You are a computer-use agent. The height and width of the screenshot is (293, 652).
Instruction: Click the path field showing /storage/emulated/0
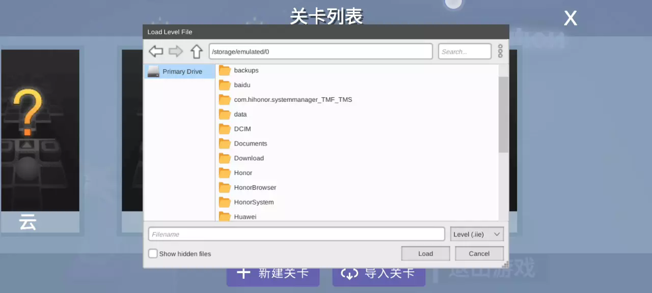click(x=320, y=51)
